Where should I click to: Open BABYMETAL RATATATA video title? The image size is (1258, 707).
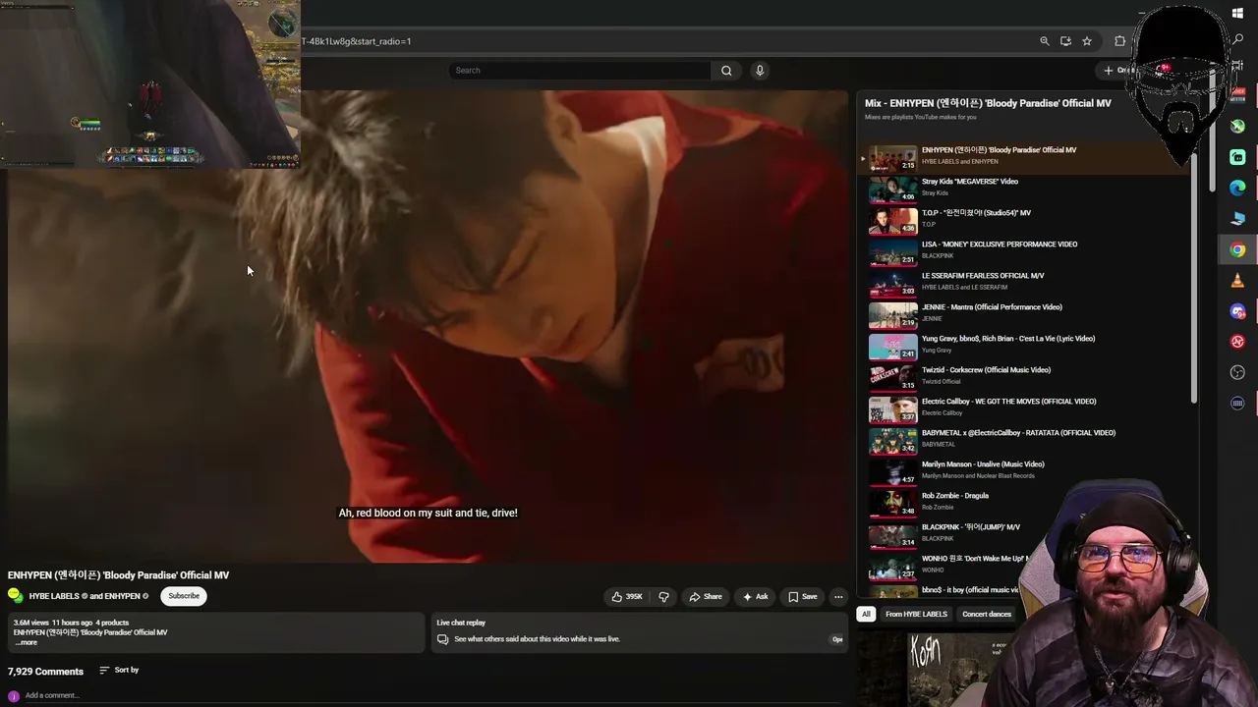tap(1018, 433)
